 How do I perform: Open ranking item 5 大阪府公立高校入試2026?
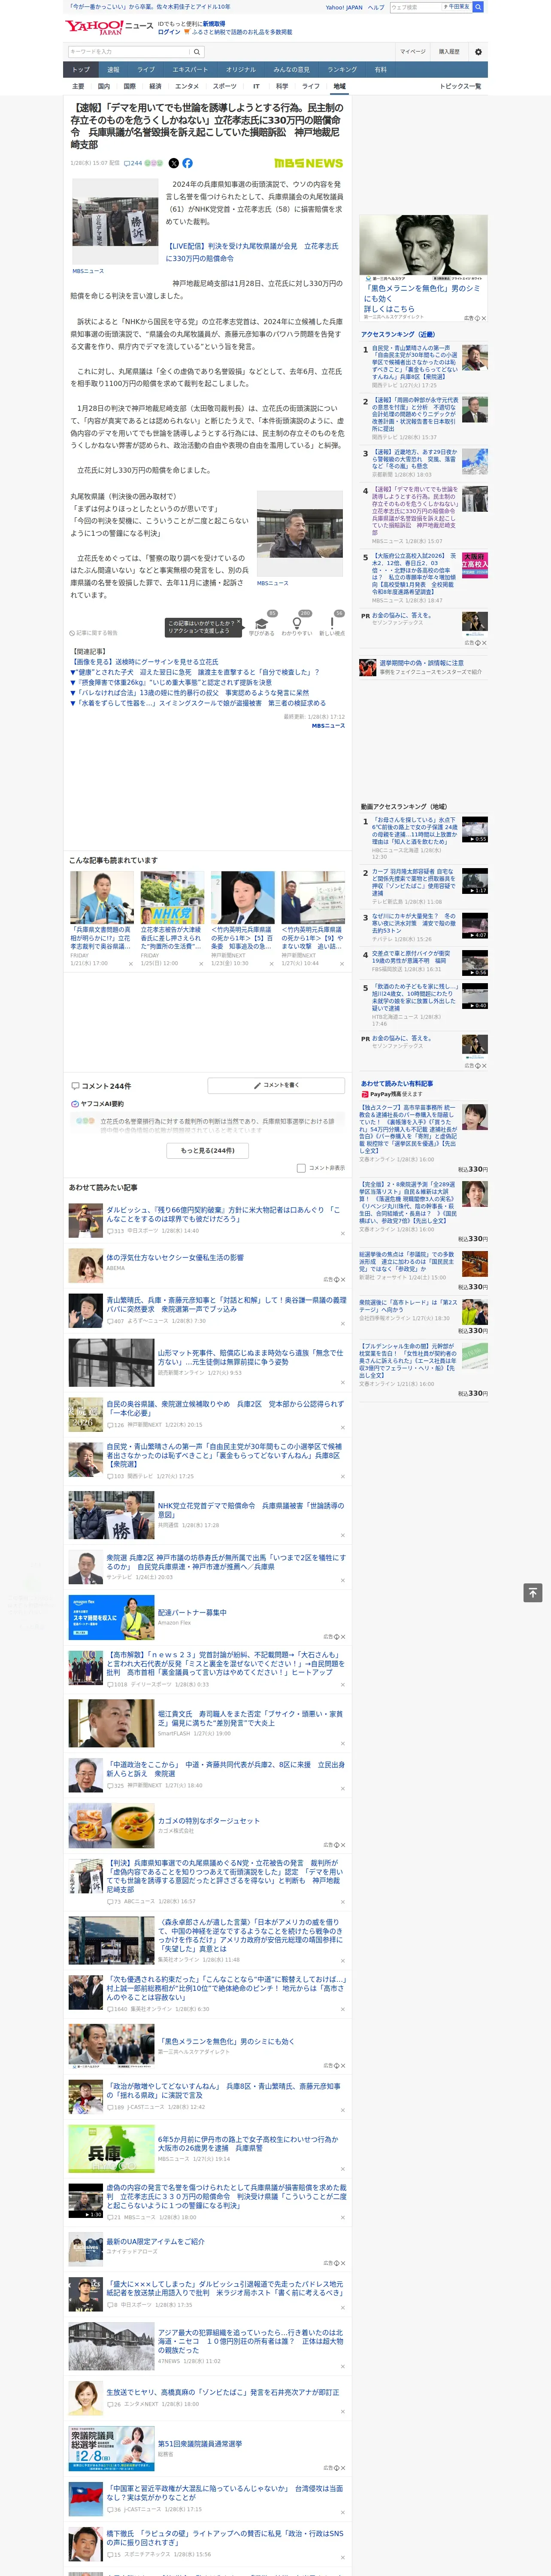click(x=415, y=574)
